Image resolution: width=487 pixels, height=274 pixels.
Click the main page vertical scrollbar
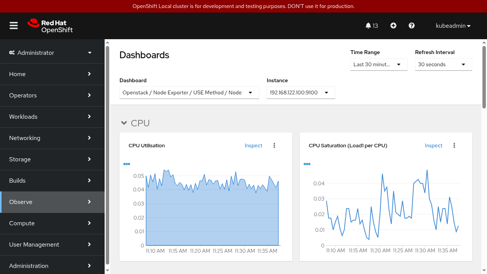pos(484,76)
